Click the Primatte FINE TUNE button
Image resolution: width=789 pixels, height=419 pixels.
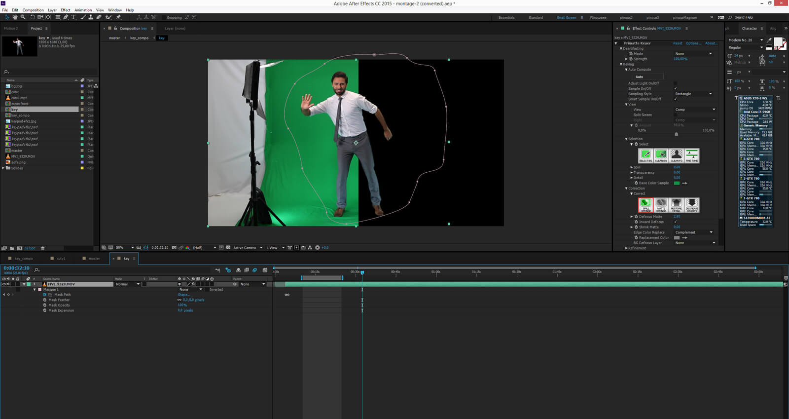pos(692,156)
